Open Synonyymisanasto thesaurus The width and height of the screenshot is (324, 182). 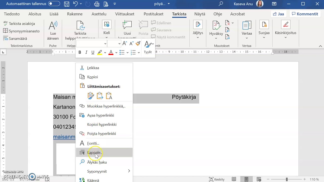[x=21, y=31]
